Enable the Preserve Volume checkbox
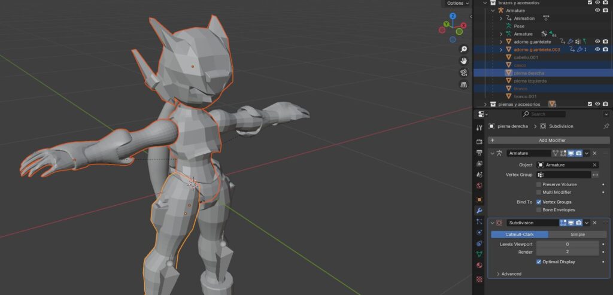Screen dimensions: 613x295 [539, 184]
